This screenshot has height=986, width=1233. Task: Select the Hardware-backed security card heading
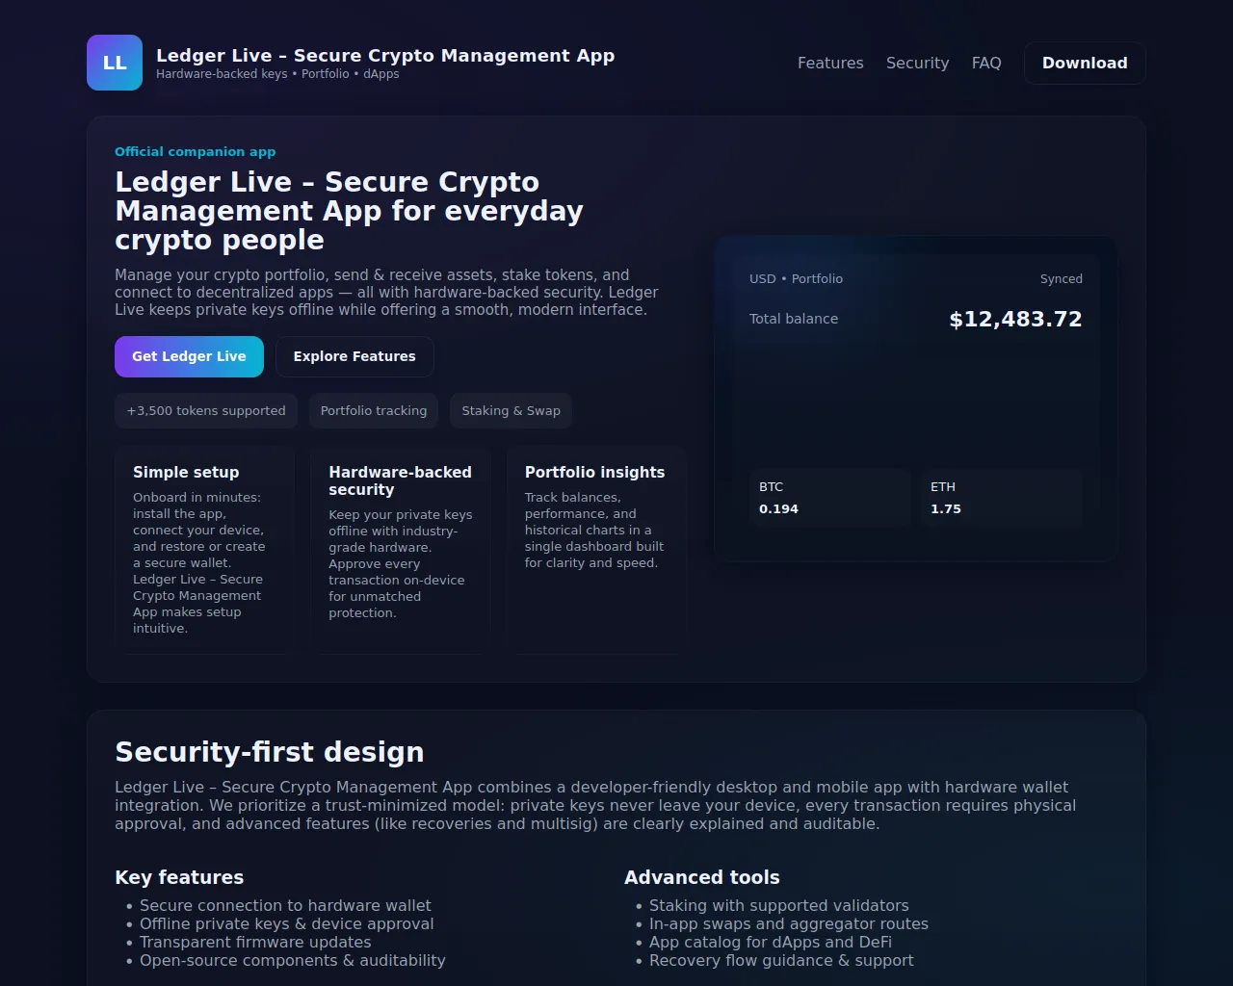(400, 480)
